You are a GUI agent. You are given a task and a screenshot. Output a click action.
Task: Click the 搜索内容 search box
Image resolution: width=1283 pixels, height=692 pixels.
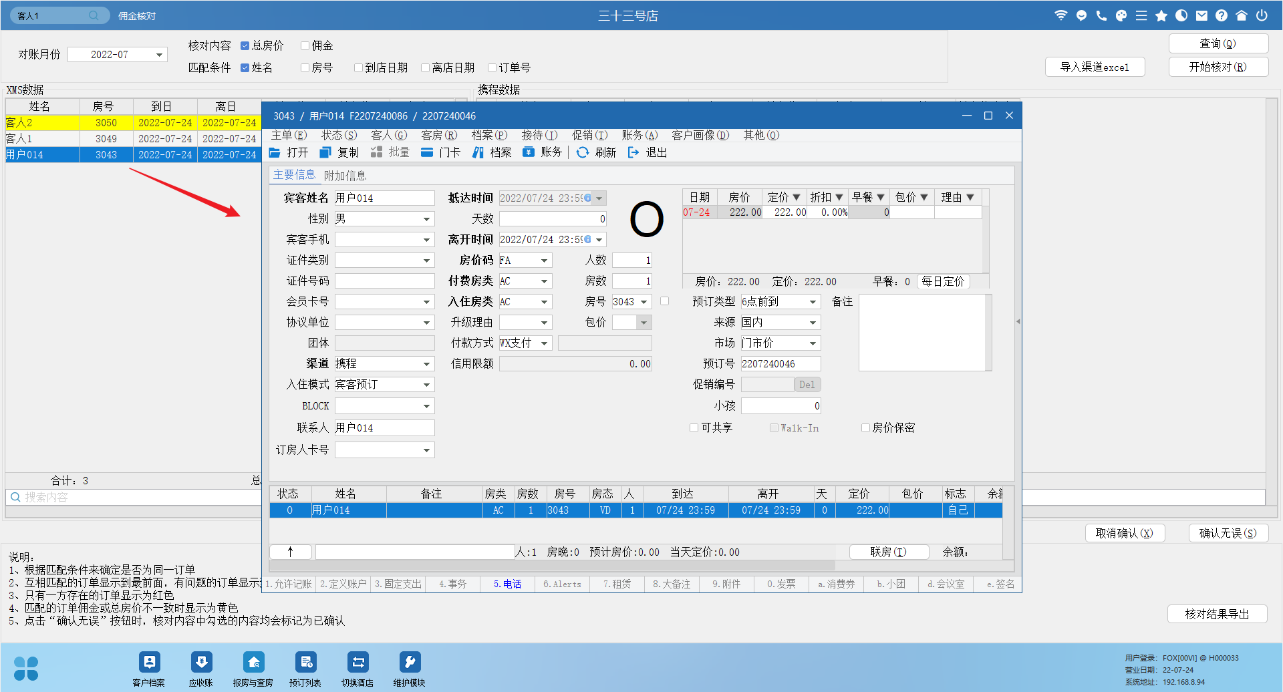point(134,497)
